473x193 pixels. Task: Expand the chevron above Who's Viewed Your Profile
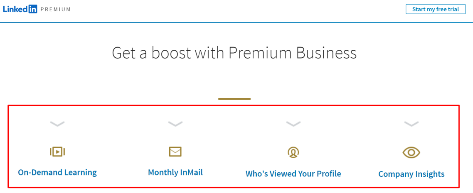click(x=293, y=123)
